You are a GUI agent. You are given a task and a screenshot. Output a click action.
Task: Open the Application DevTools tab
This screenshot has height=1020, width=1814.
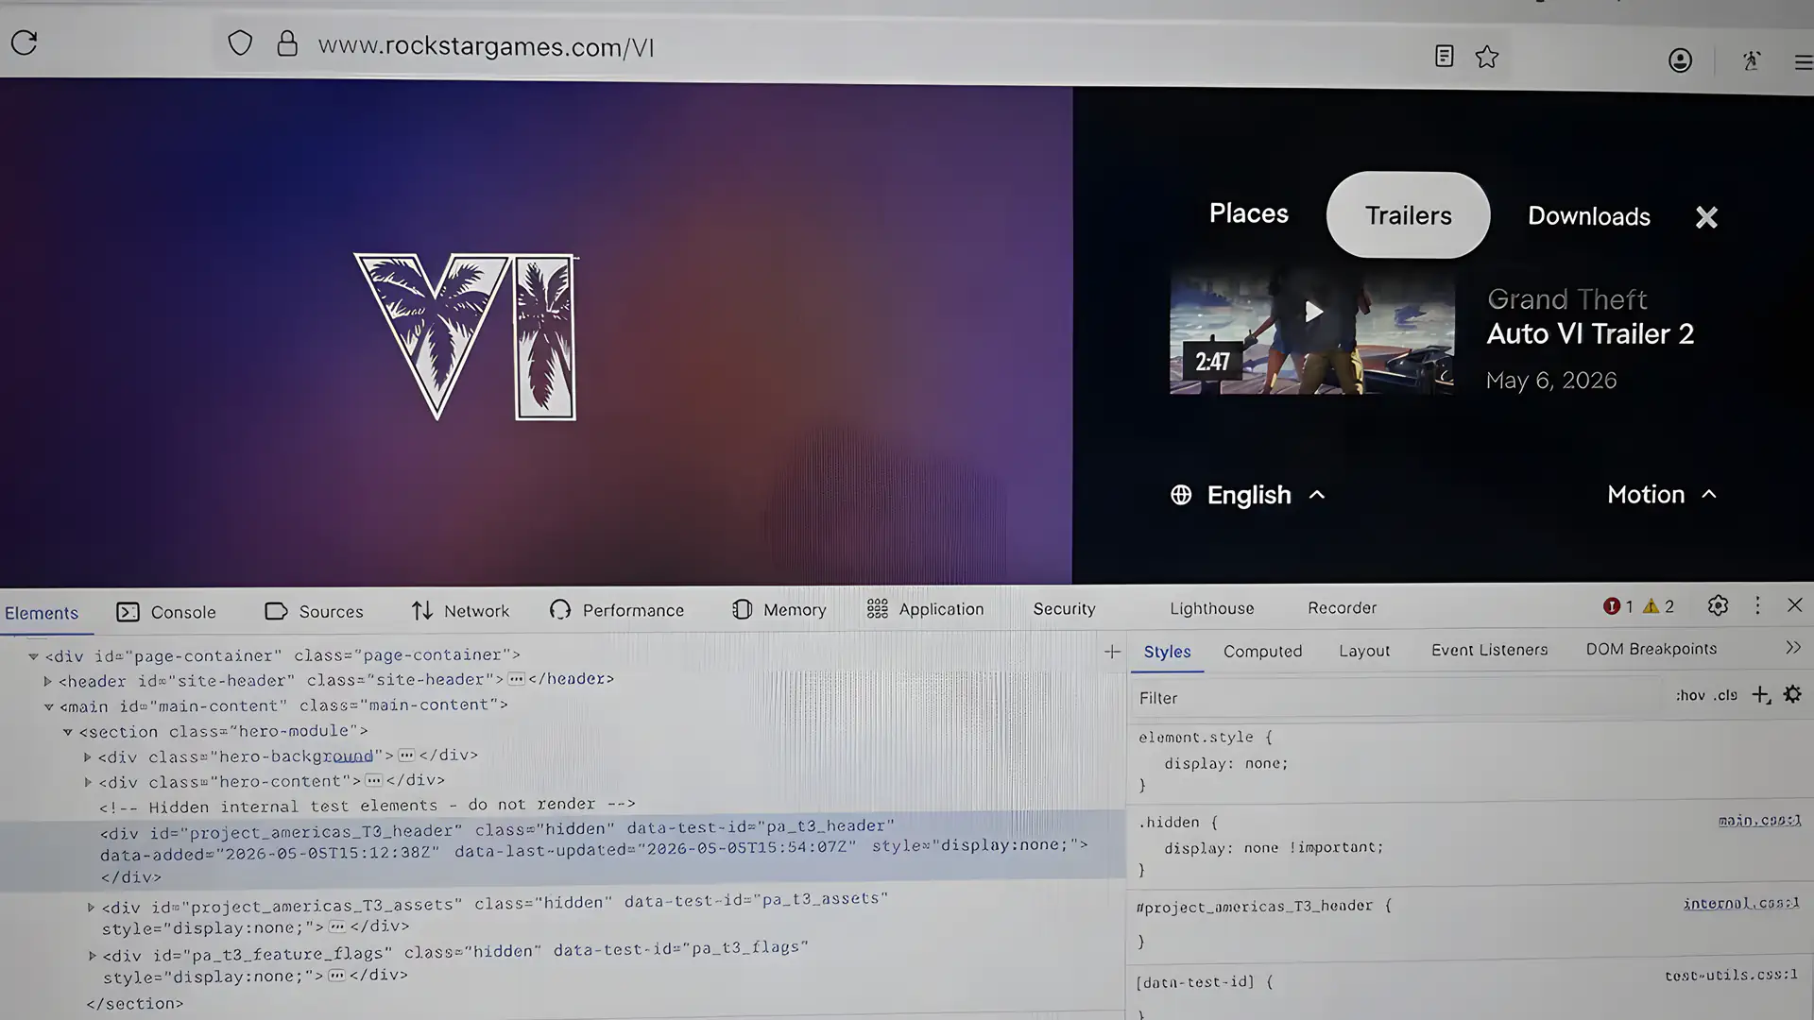pos(925,609)
